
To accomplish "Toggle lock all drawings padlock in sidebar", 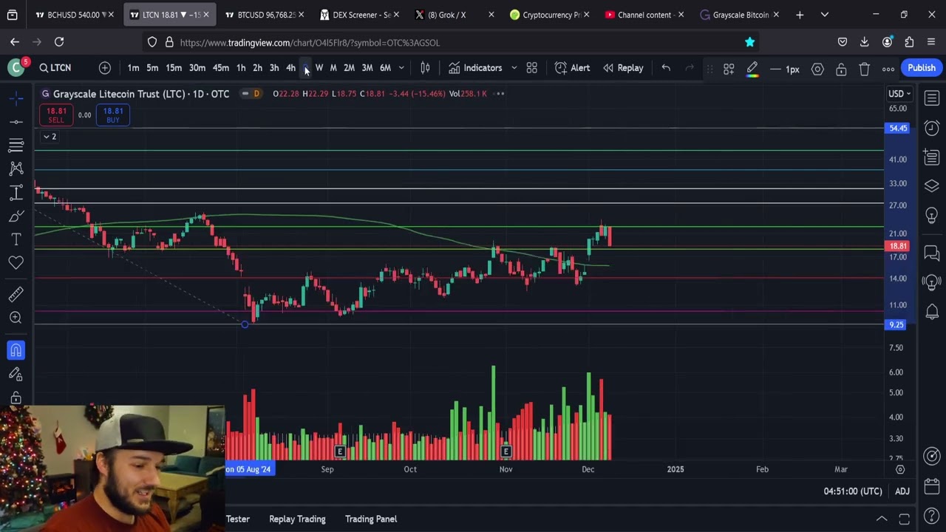I will 16,398.
